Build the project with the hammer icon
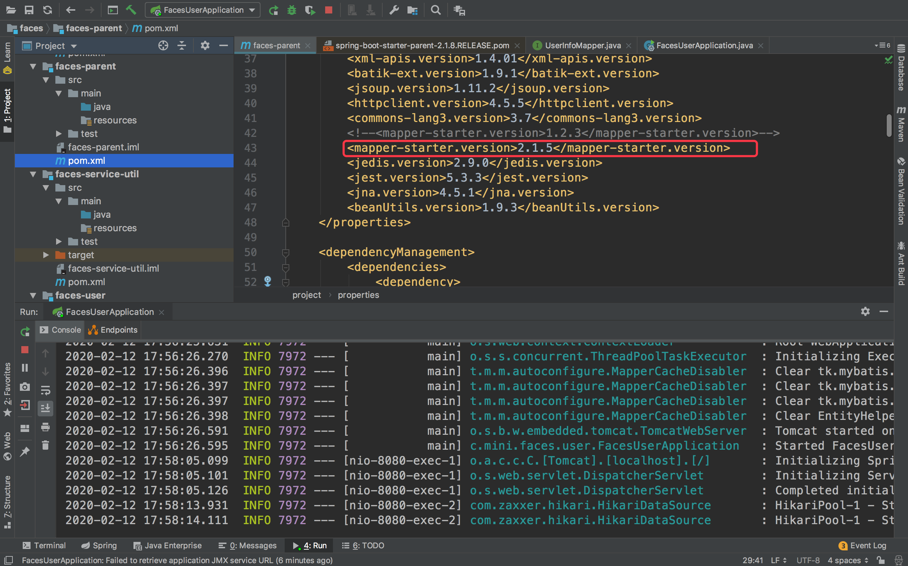 (x=131, y=10)
